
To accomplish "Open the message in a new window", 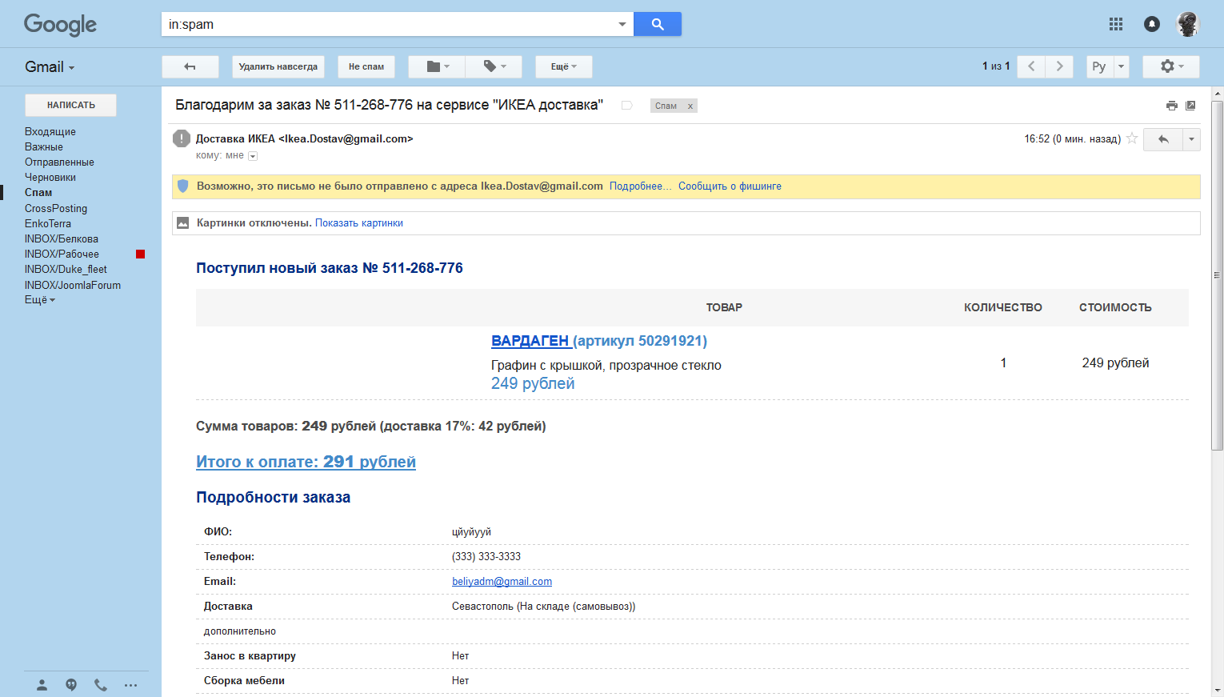I will 1190,106.
